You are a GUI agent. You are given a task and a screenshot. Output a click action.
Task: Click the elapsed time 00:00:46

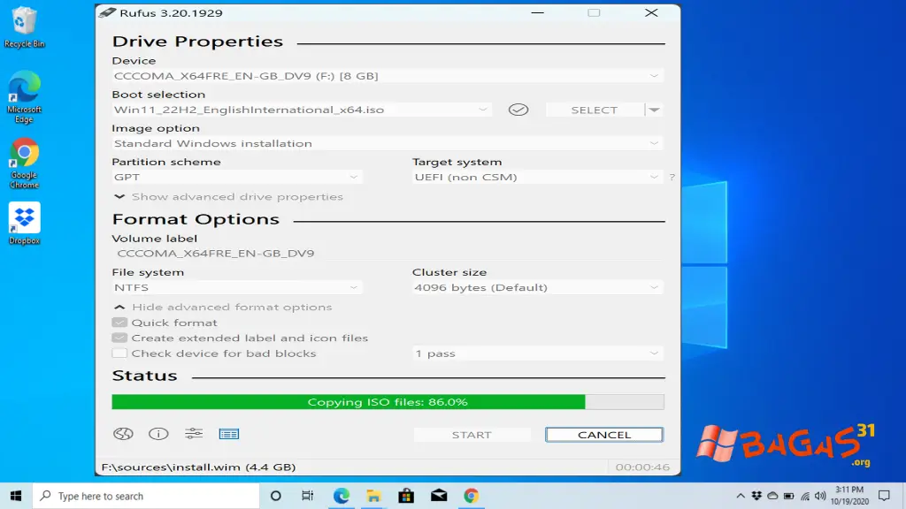click(642, 467)
